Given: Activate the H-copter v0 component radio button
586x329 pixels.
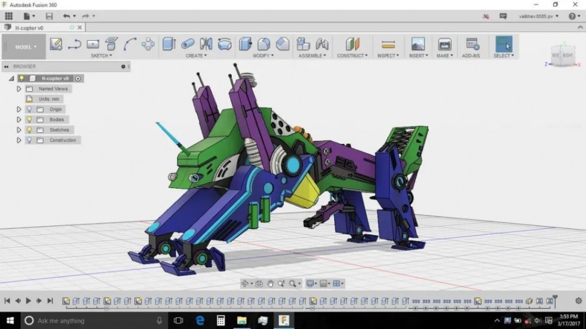Looking at the screenshot, I should click(x=78, y=78).
